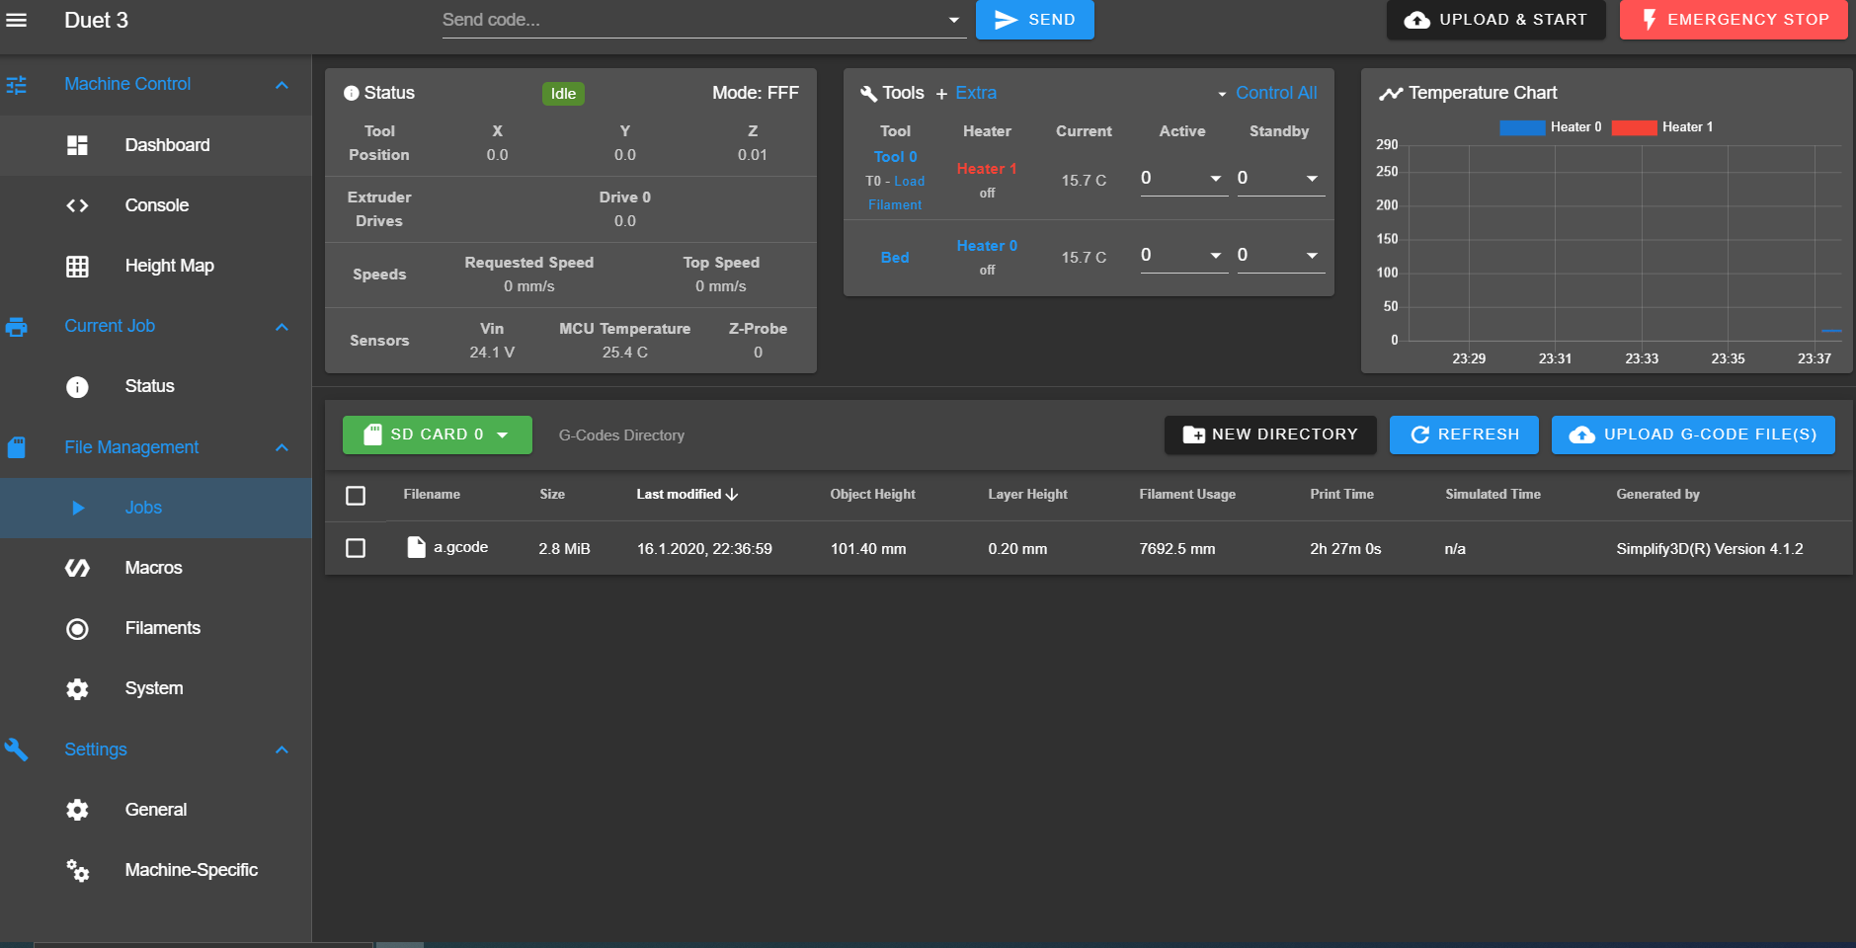Click the green Idle status badge

[563, 94]
